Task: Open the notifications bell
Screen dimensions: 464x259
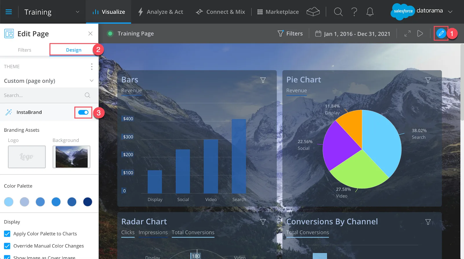Action: (370, 12)
